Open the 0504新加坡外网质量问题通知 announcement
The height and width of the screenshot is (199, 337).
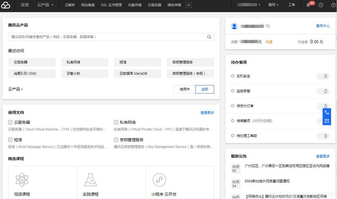(x=267, y=181)
